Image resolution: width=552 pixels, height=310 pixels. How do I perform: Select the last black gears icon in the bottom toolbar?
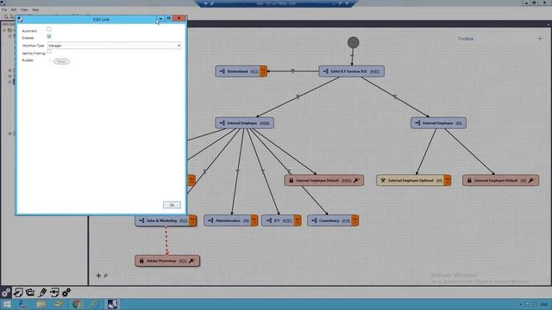[66, 292]
